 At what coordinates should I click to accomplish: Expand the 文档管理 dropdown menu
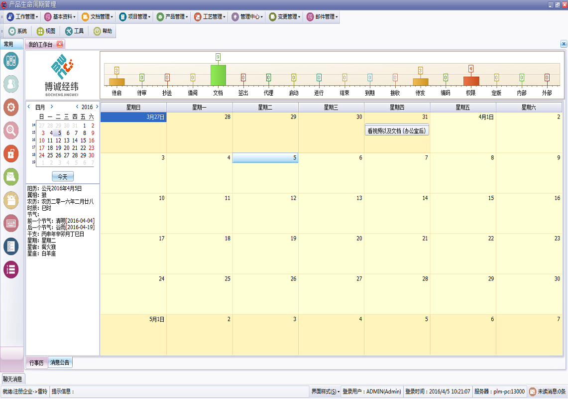[x=97, y=16]
